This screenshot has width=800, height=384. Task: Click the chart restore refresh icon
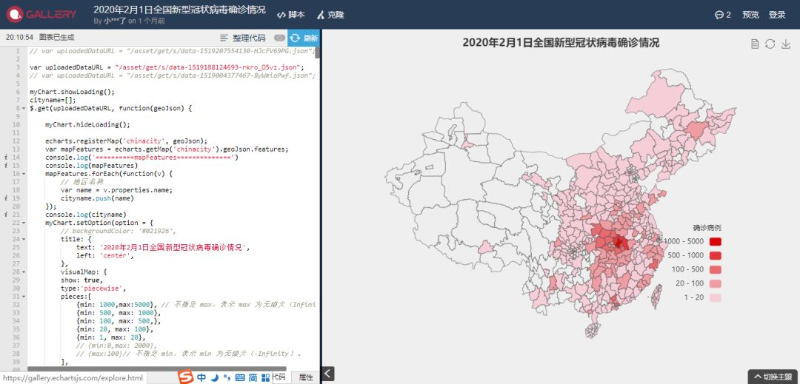(x=770, y=44)
